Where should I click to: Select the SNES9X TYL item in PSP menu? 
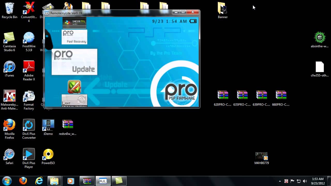click(x=74, y=23)
